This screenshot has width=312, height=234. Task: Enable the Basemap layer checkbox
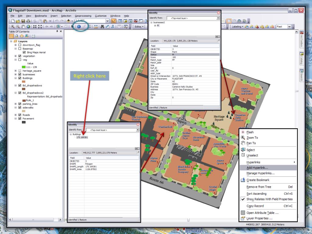(20, 48)
